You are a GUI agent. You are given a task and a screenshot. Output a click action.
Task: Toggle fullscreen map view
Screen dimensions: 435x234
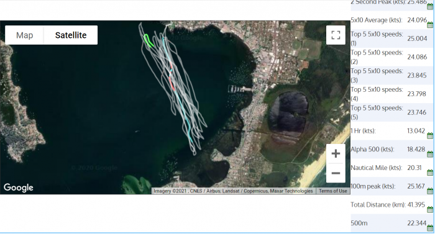336,35
